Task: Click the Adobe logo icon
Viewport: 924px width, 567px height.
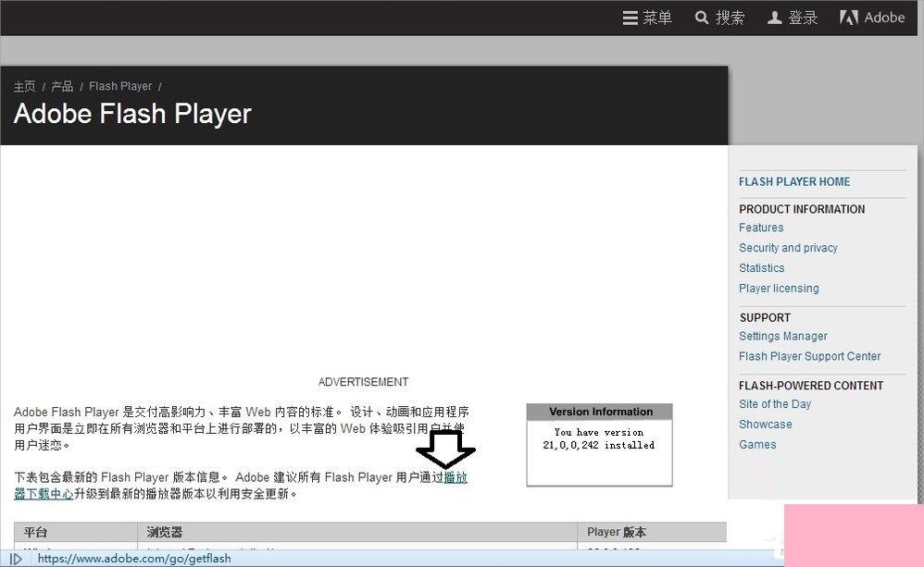Action: pyautogui.click(x=849, y=18)
